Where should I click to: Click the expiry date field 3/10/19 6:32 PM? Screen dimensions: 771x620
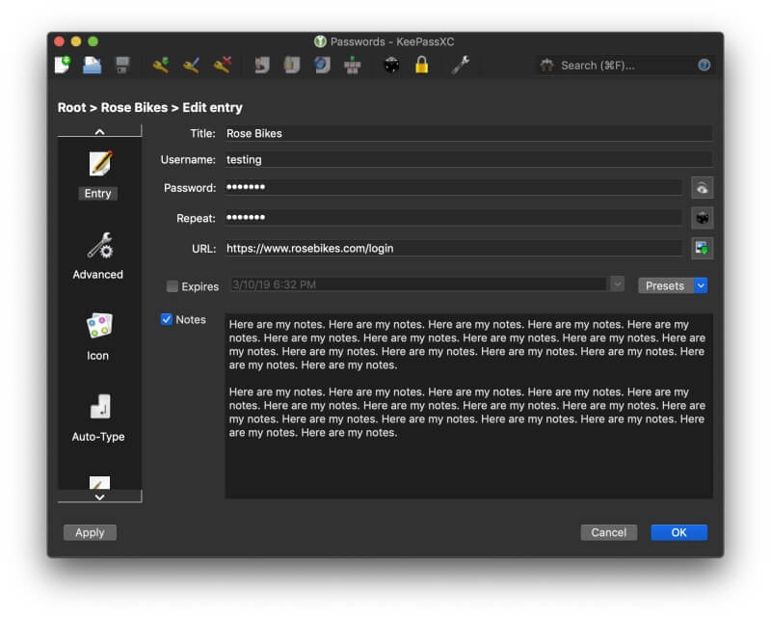coord(418,284)
